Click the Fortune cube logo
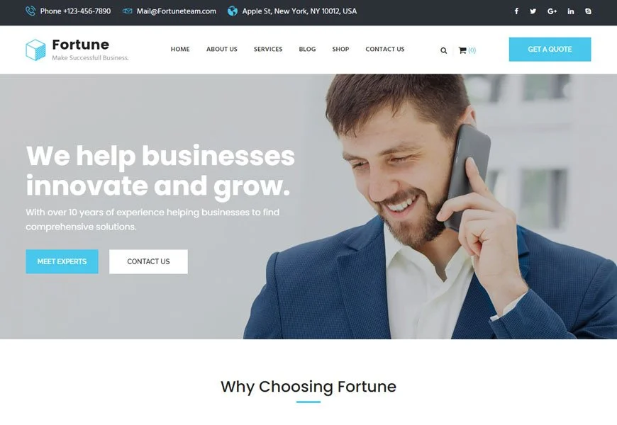This screenshot has width=617, height=425. pos(35,50)
